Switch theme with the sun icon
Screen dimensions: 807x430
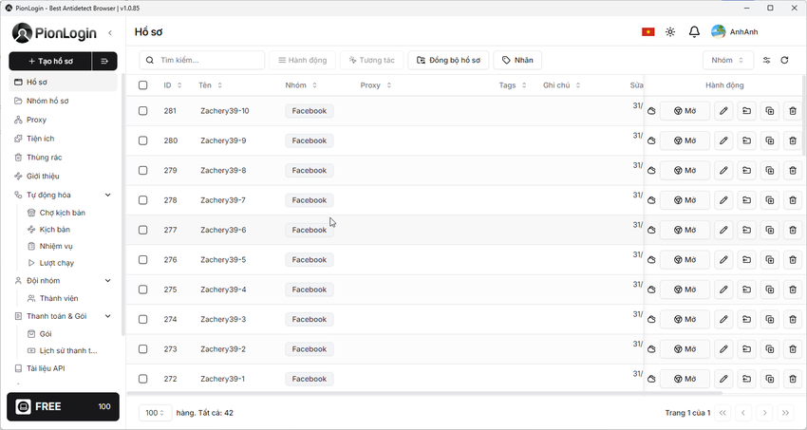[x=670, y=32]
